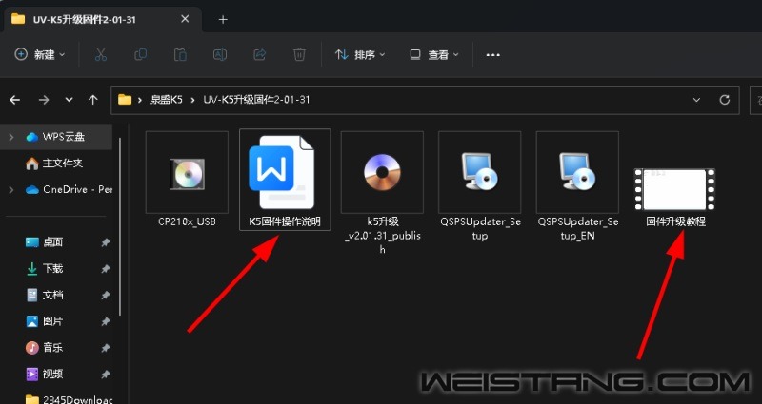The width and height of the screenshot is (762, 404).
Task: Open the three-dot more options menu
Action: point(493,55)
